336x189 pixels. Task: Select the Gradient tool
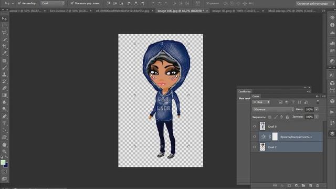[x=4, y=95]
